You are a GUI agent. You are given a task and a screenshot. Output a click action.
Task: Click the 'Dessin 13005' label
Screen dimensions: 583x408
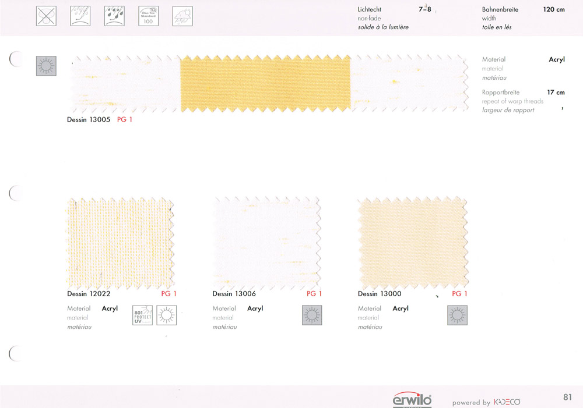coord(89,119)
